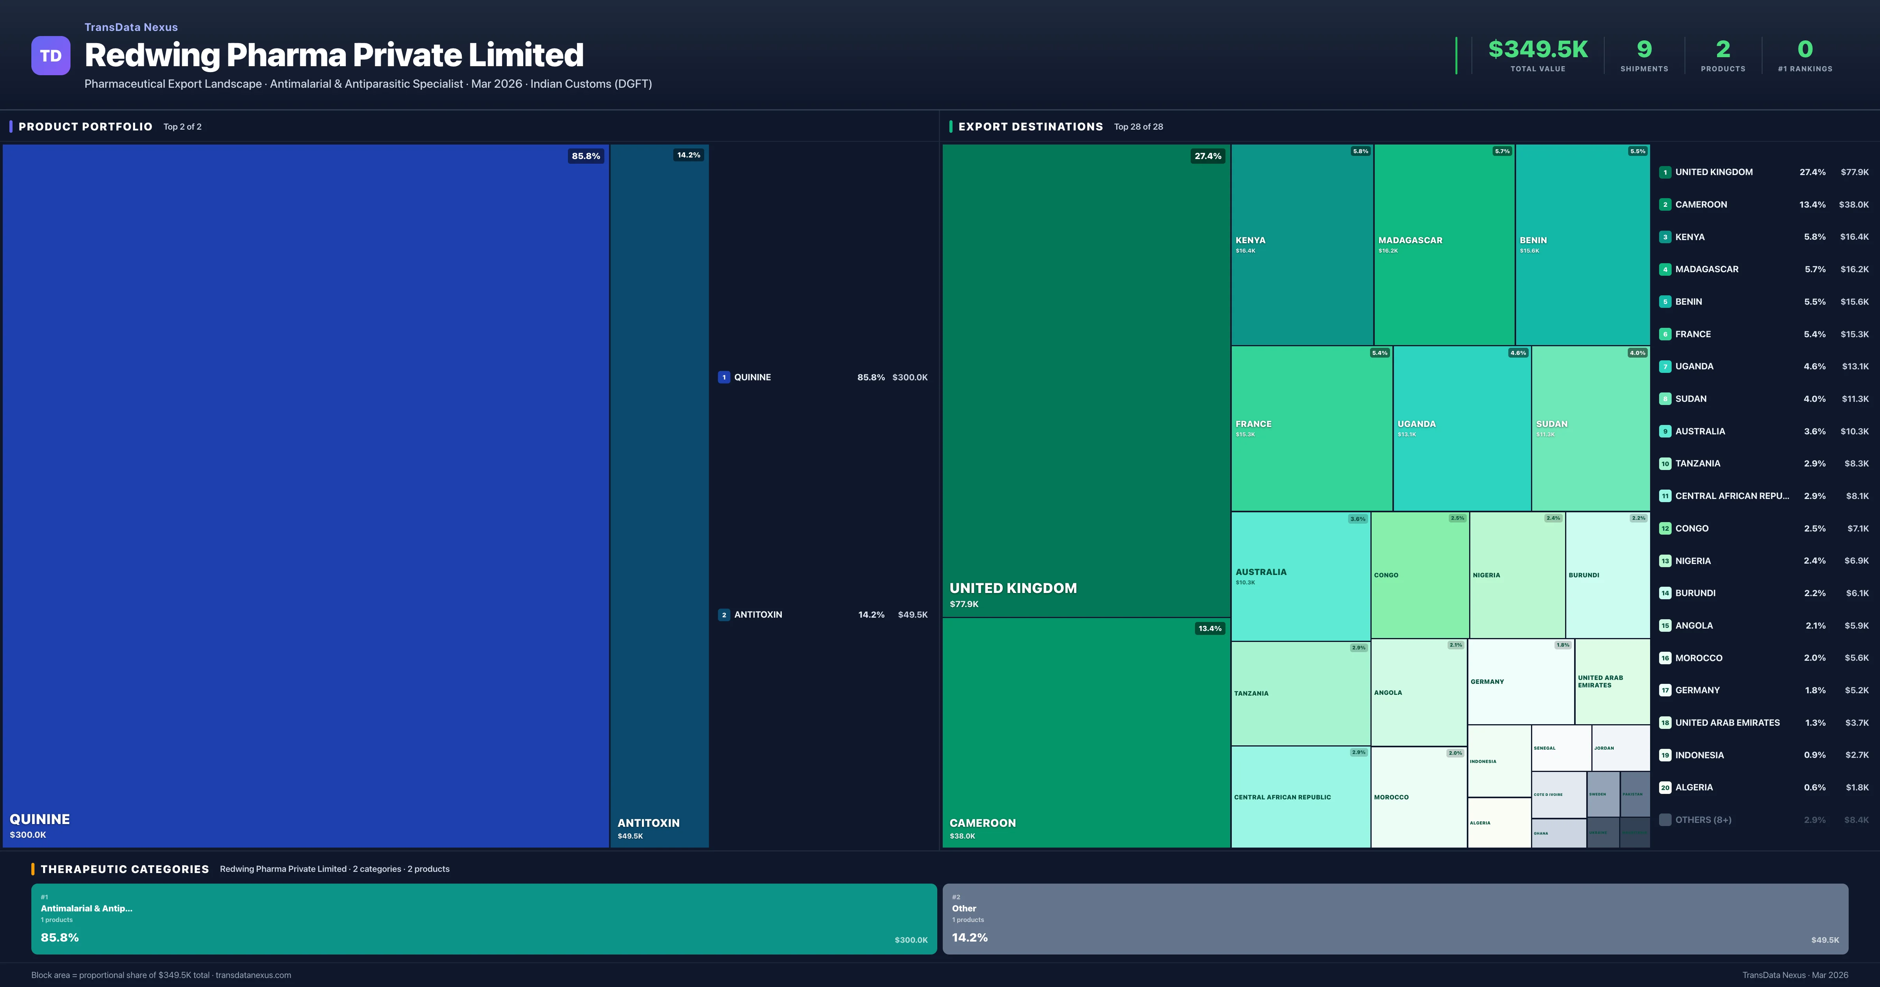Click rank badge 2 beside Antitoxin legend
This screenshot has height=987, width=1880.
click(x=723, y=615)
